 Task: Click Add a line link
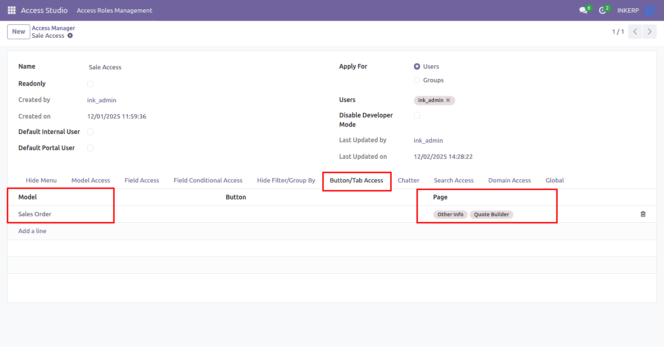pyautogui.click(x=32, y=231)
